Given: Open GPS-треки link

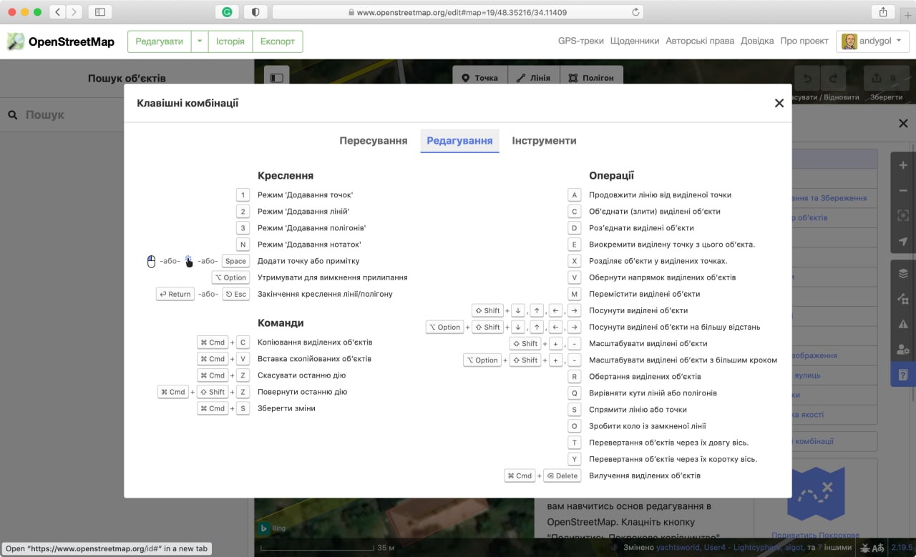Looking at the screenshot, I should (x=580, y=41).
